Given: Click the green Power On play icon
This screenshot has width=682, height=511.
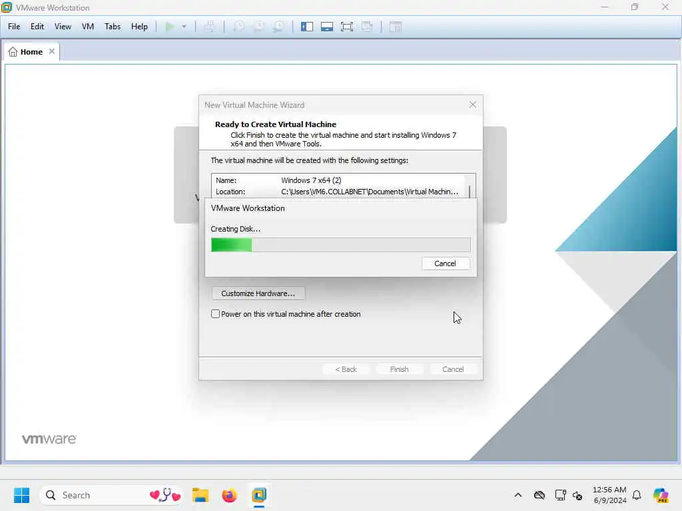Looking at the screenshot, I should coord(170,27).
